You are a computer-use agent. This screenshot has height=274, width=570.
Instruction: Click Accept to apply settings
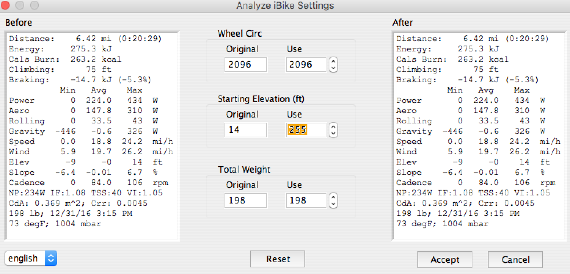point(445,260)
